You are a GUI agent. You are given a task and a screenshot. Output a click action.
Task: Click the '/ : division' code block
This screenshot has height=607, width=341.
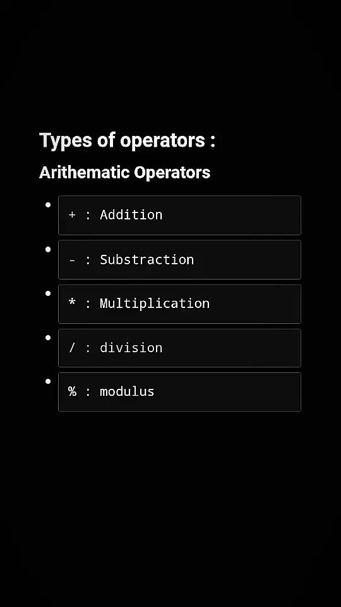pyautogui.click(x=179, y=348)
